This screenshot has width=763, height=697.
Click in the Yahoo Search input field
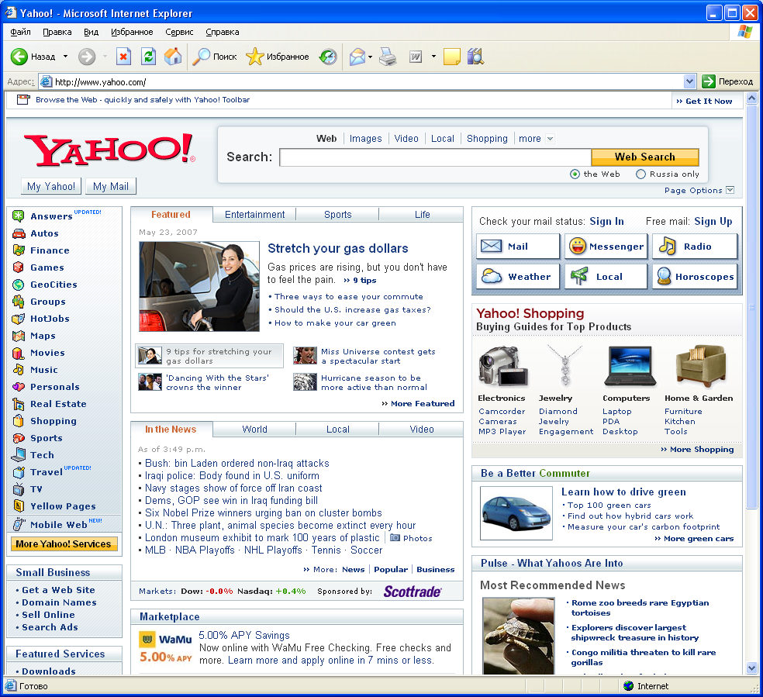[435, 157]
